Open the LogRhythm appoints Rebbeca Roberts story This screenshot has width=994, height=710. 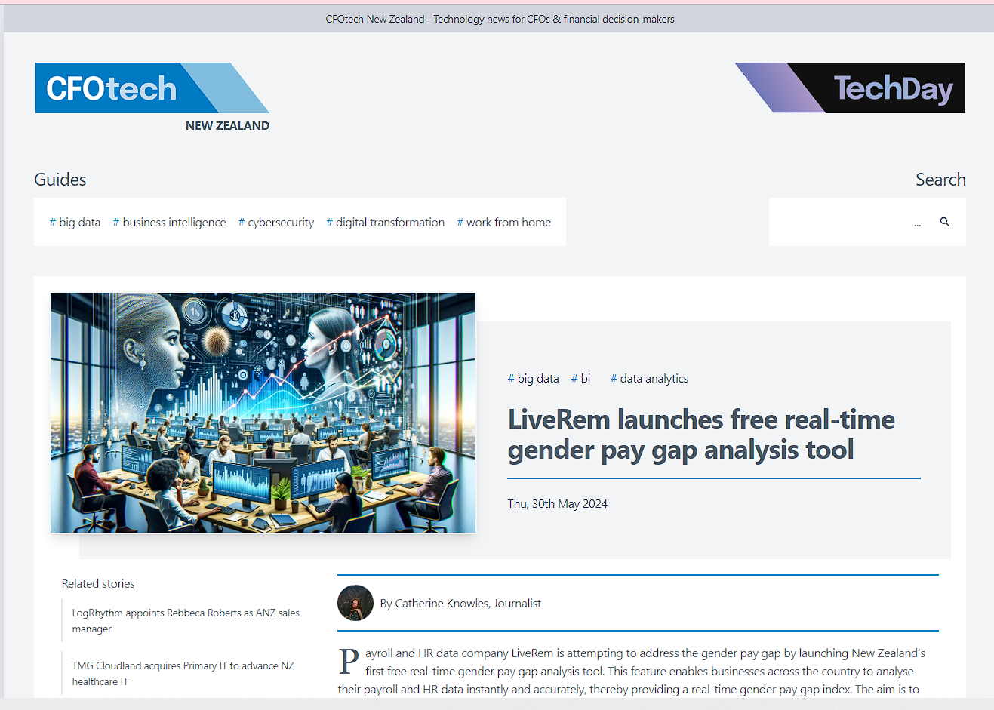(x=185, y=620)
